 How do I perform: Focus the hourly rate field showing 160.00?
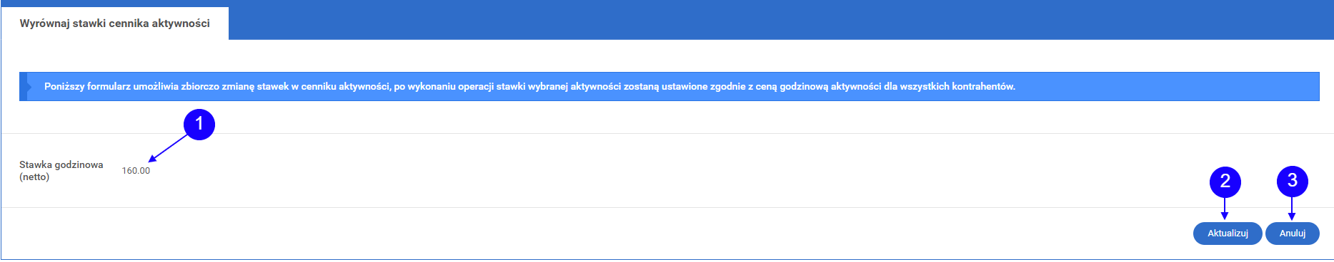pyautogui.click(x=136, y=171)
